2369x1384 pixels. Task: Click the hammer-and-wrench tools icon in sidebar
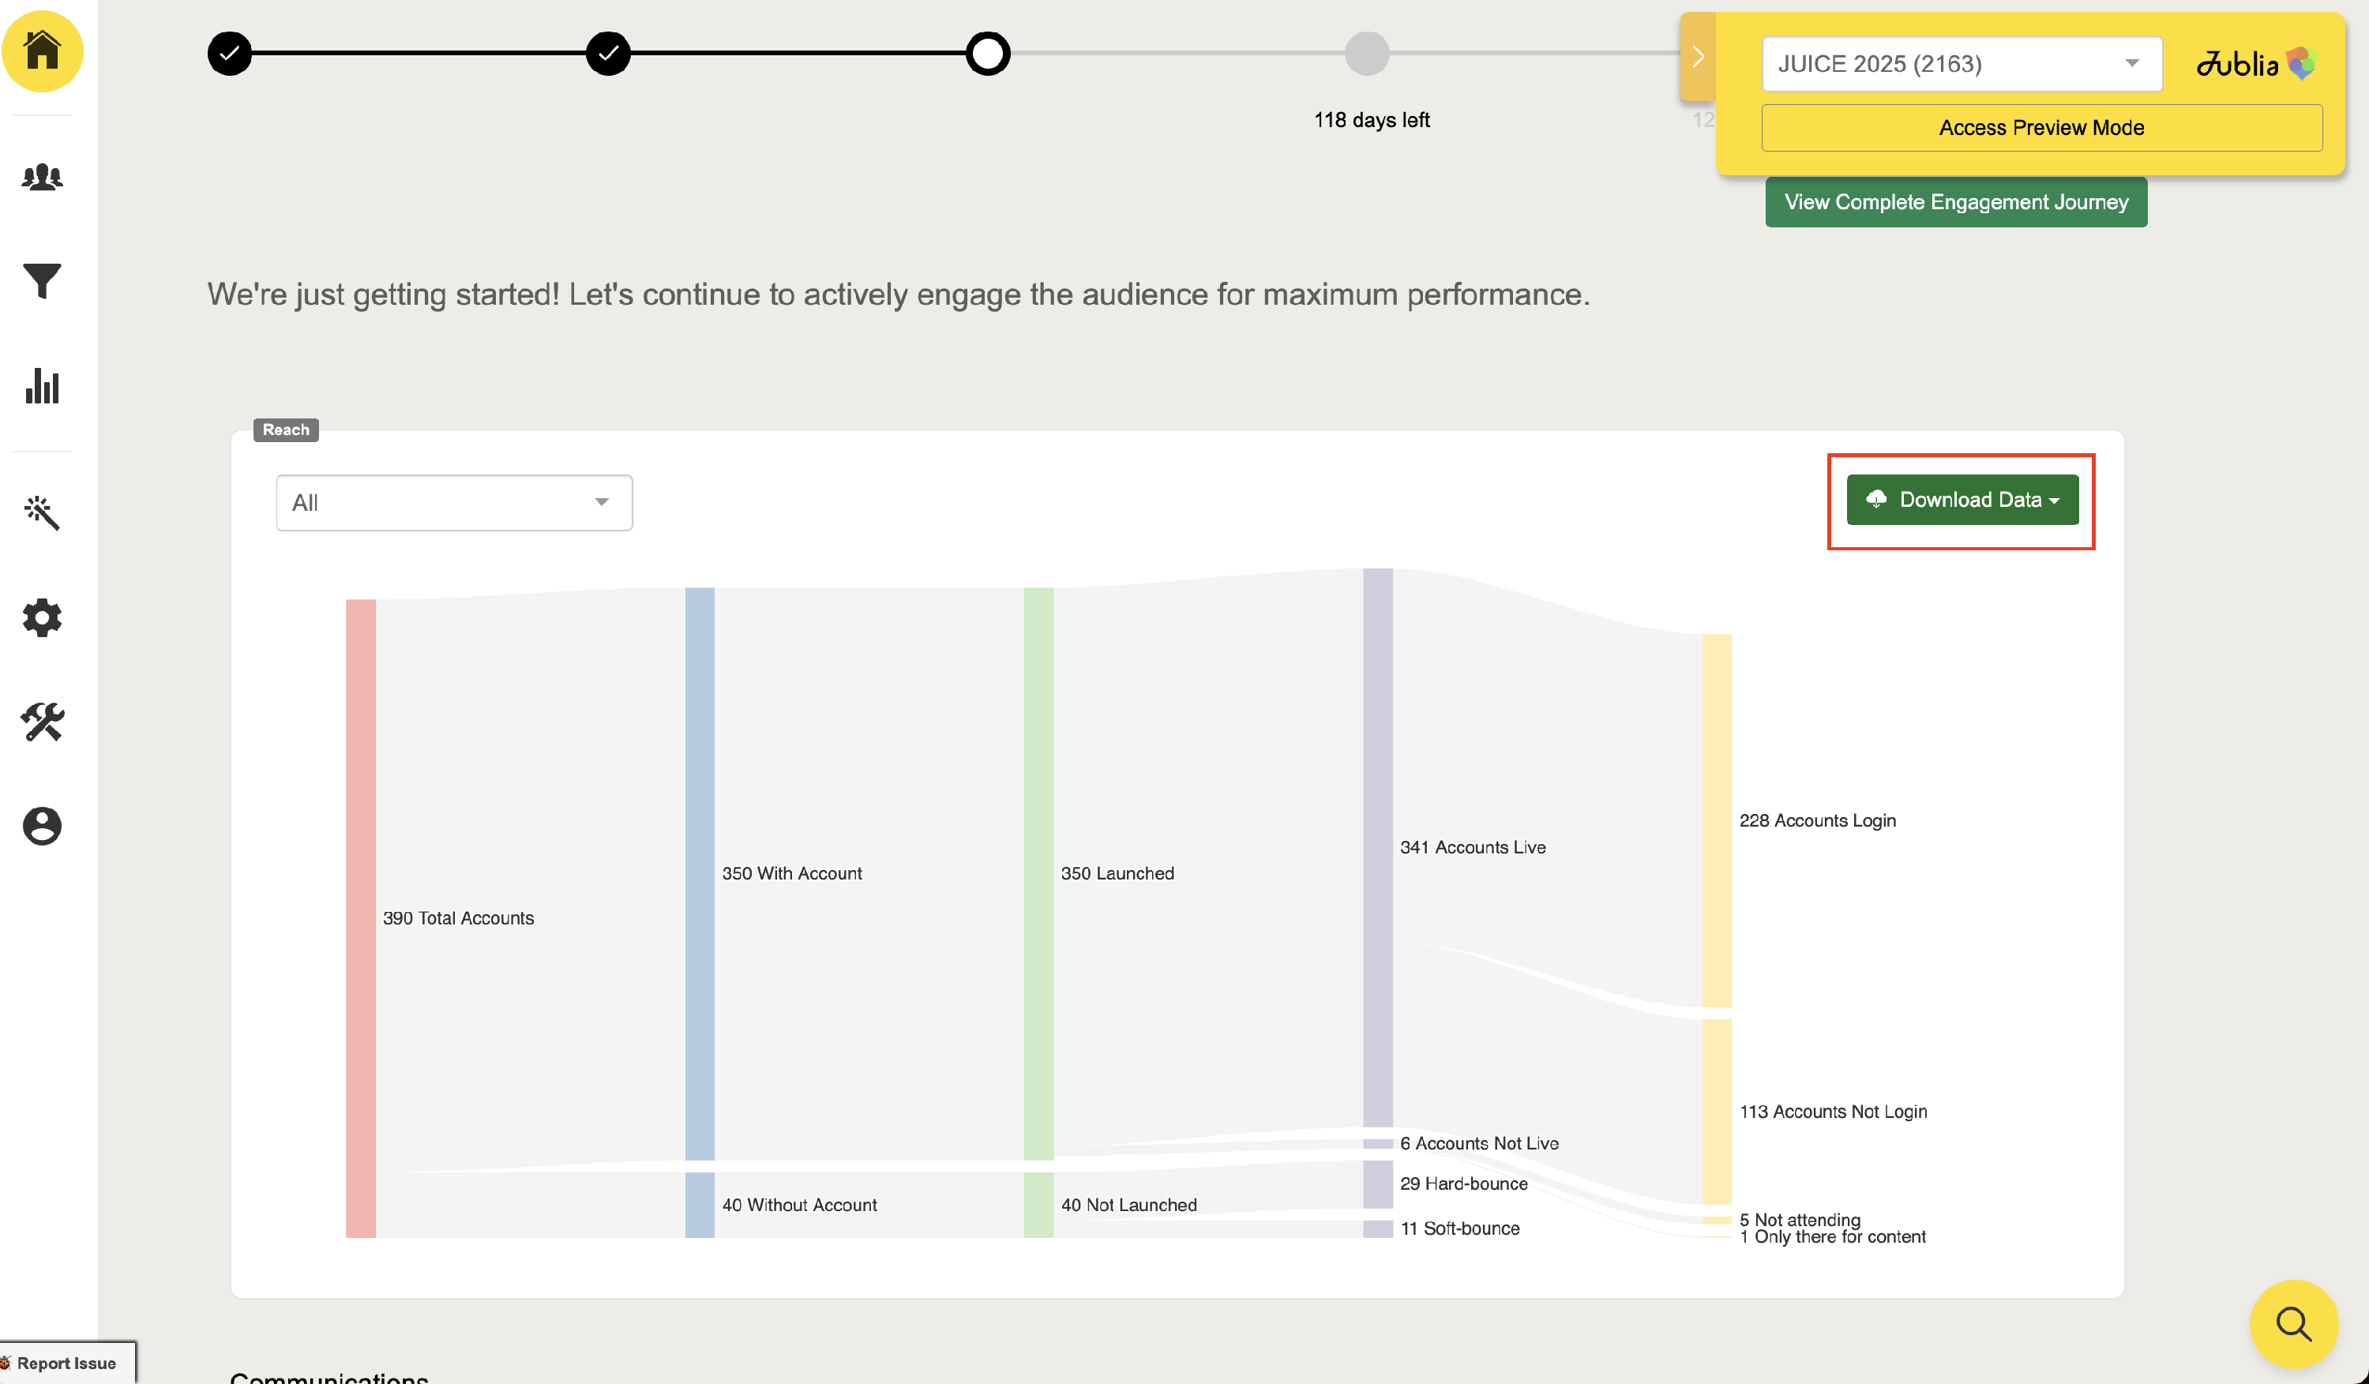coord(43,722)
